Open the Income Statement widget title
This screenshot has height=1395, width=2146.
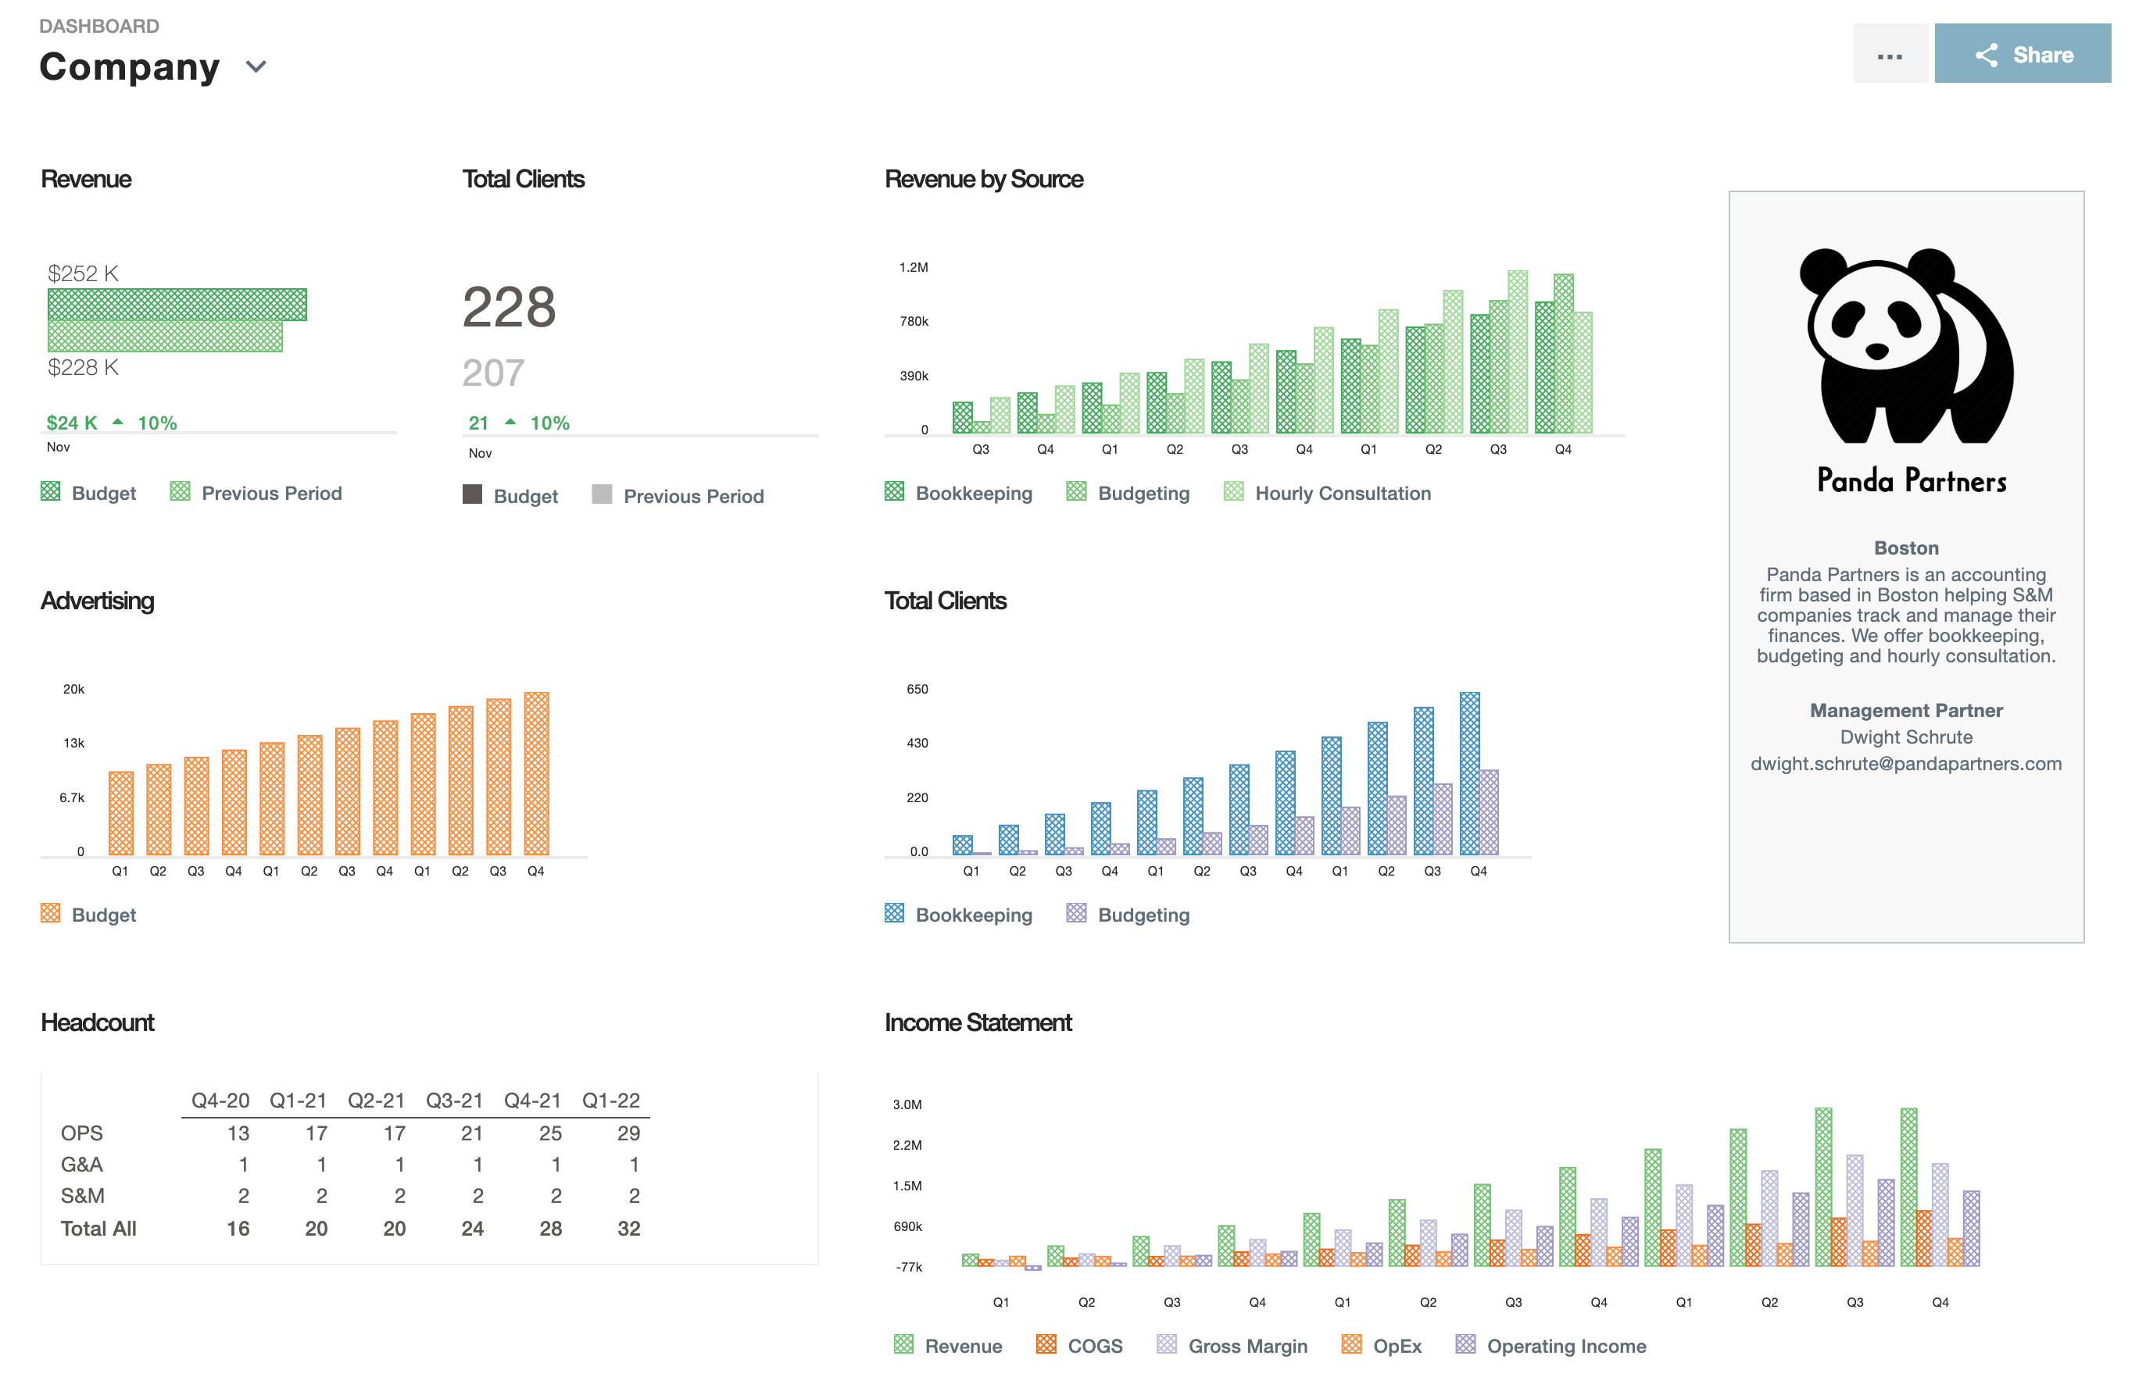point(978,1022)
